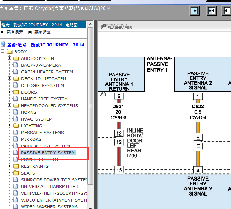The height and width of the screenshot is (209, 231).
Task: Expand the SEATS tree node
Action: (9, 172)
